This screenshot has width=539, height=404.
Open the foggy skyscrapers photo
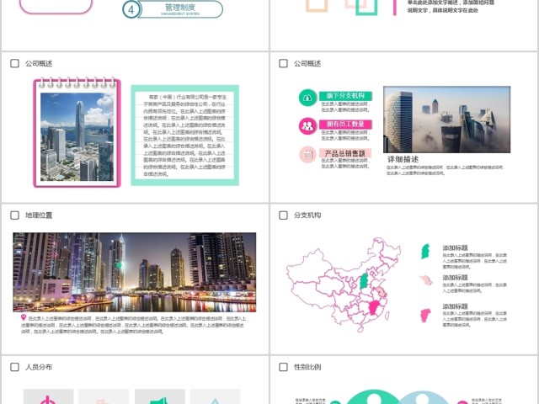(447, 120)
